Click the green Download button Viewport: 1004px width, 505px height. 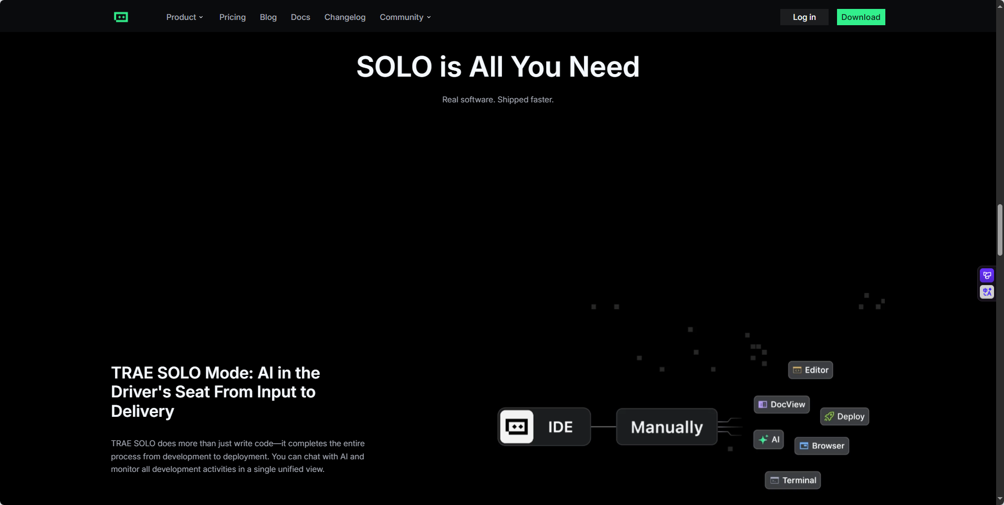click(861, 17)
